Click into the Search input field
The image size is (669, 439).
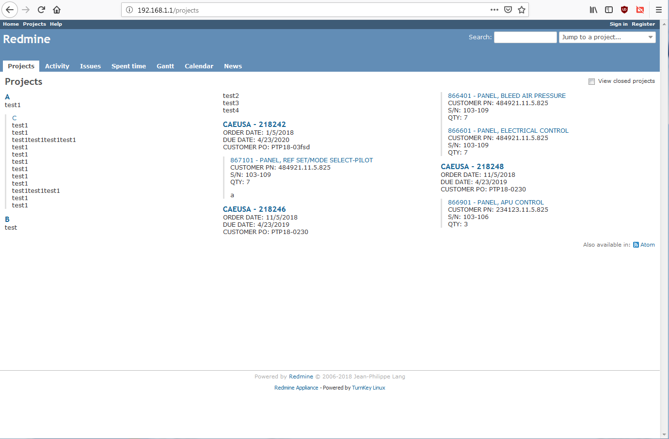[525, 37]
